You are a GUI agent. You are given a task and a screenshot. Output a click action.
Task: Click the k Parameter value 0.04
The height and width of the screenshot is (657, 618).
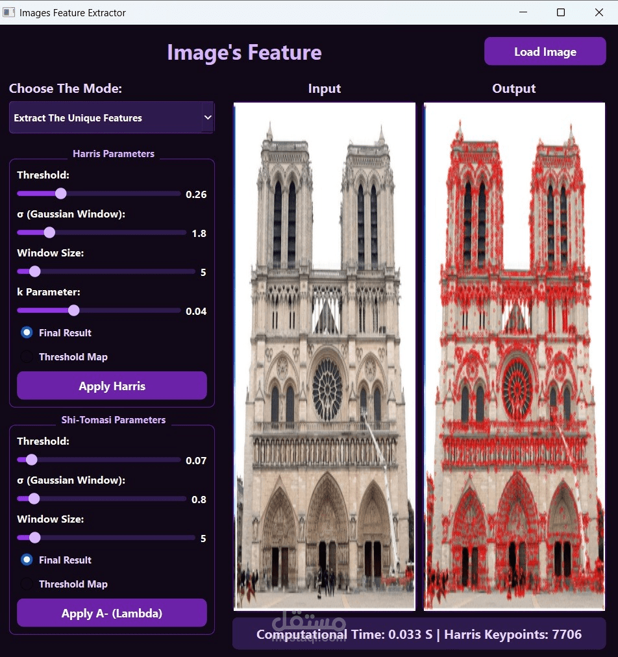(x=196, y=312)
